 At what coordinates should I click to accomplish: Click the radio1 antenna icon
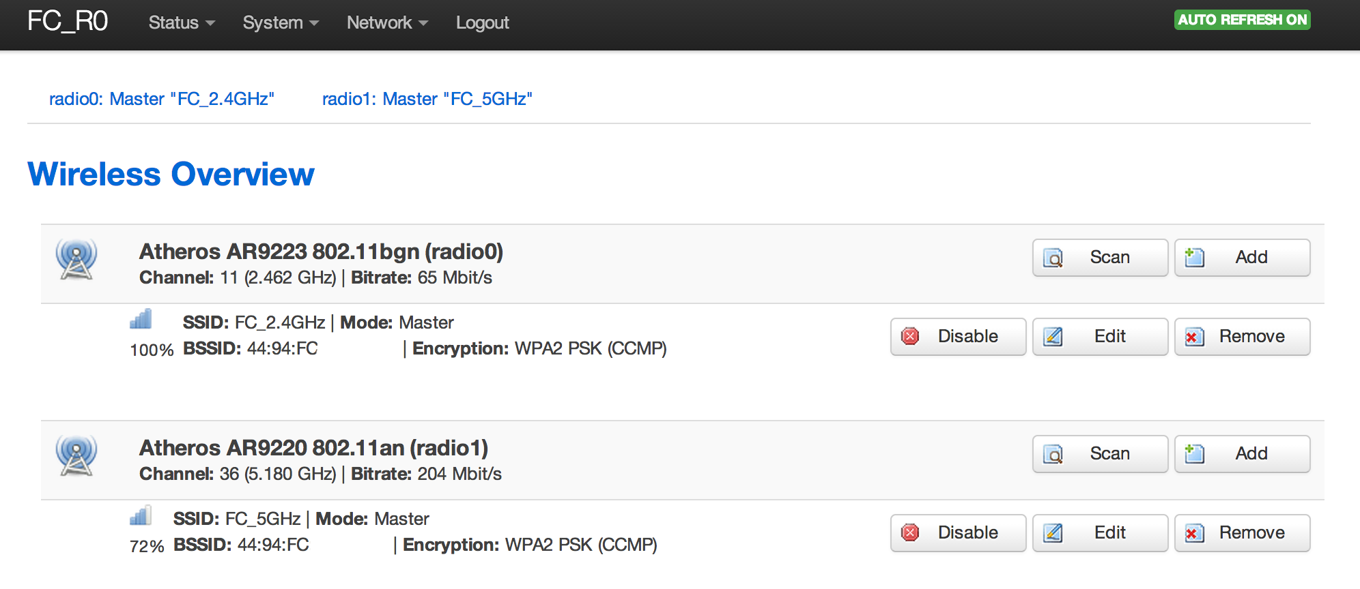(76, 455)
